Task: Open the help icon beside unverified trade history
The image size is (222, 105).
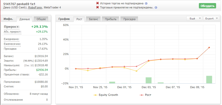Action: [x=146, y=4]
